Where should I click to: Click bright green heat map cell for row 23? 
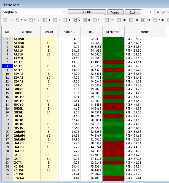pos(113,124)
